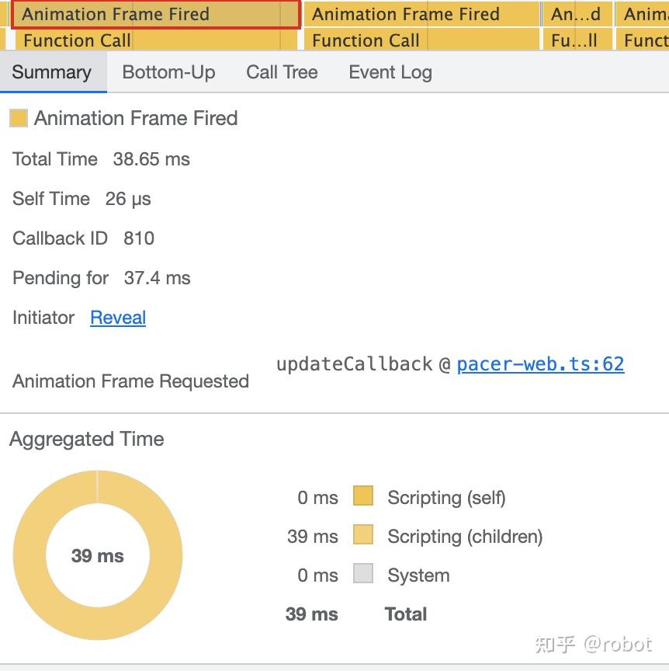Click the '39 ms' donut chart center
Image resolution: width=669 pixels, height=671 pixels.
point(97,556)
